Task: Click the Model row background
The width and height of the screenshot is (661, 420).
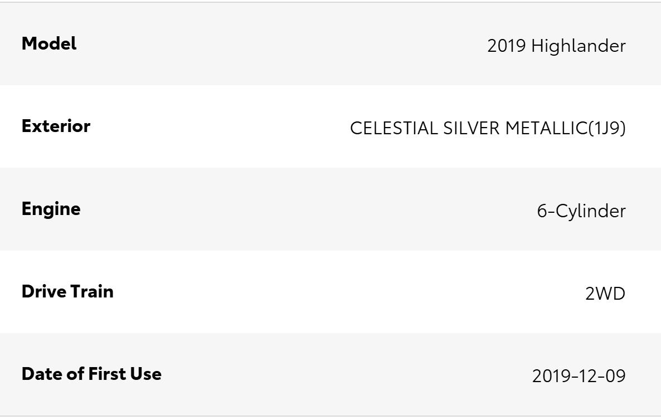Action: point(330,44)
